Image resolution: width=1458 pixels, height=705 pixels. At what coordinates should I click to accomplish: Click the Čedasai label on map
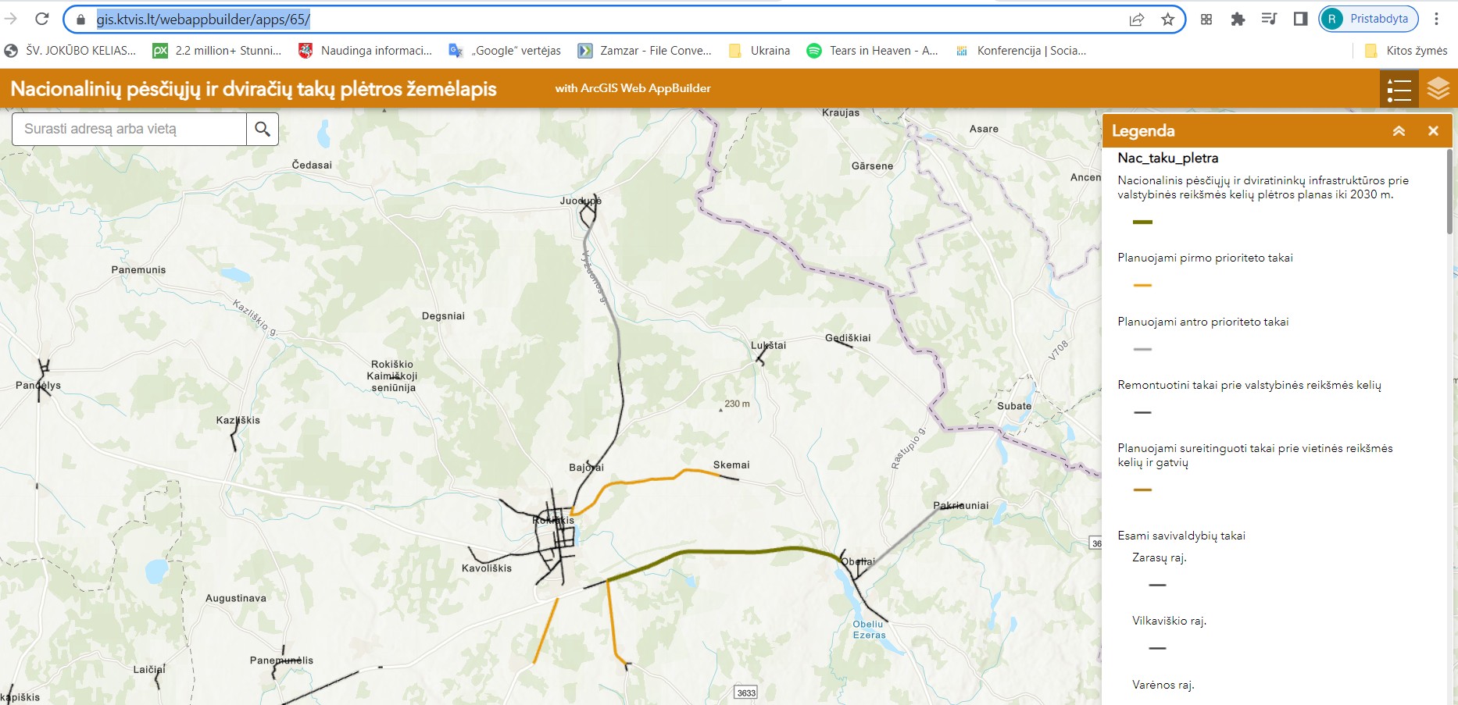point(312,165)
